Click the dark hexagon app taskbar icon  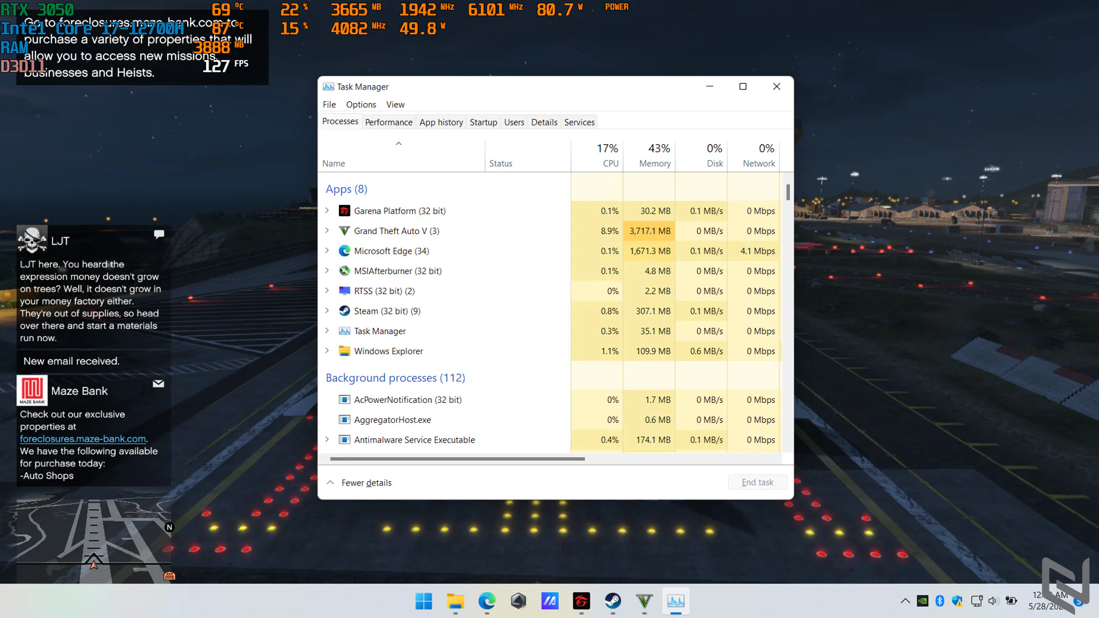[x=518, y=601]
